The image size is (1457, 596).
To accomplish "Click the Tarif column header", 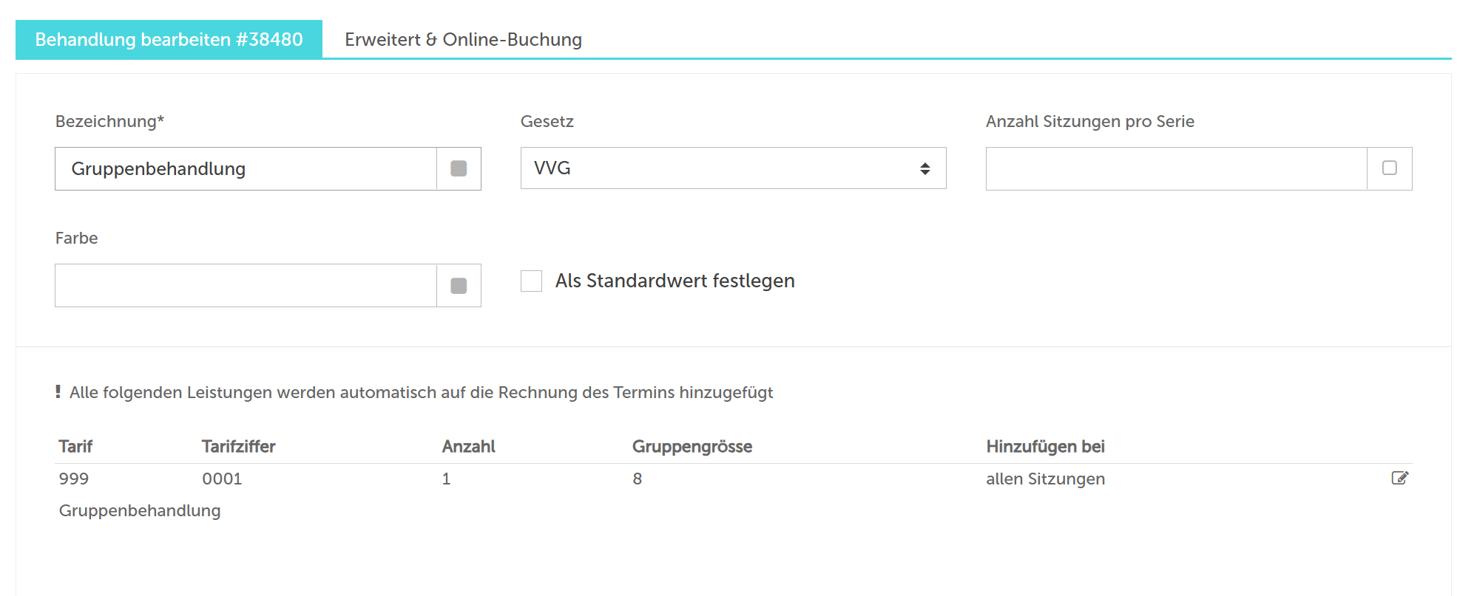I will click(75, 447).
